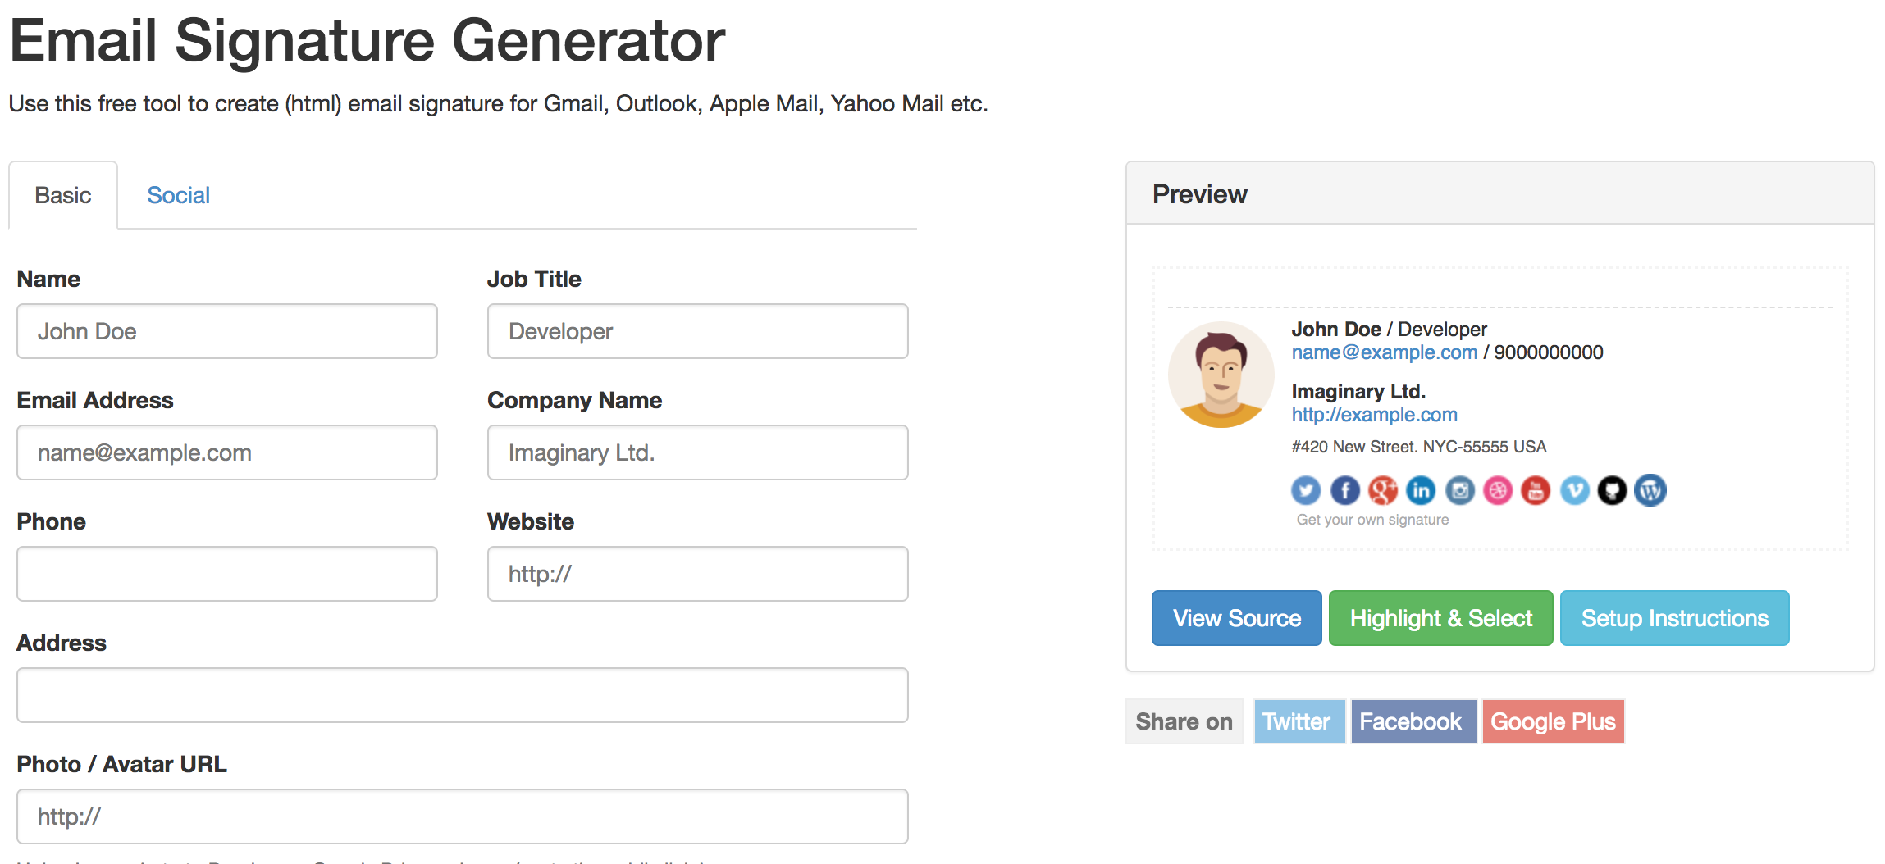
Task: Share on Google Plus button
Action: click(1553, 721)
